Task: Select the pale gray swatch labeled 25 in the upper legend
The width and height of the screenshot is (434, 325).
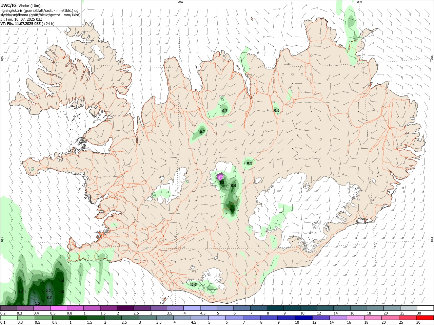Action: [409, 308]
